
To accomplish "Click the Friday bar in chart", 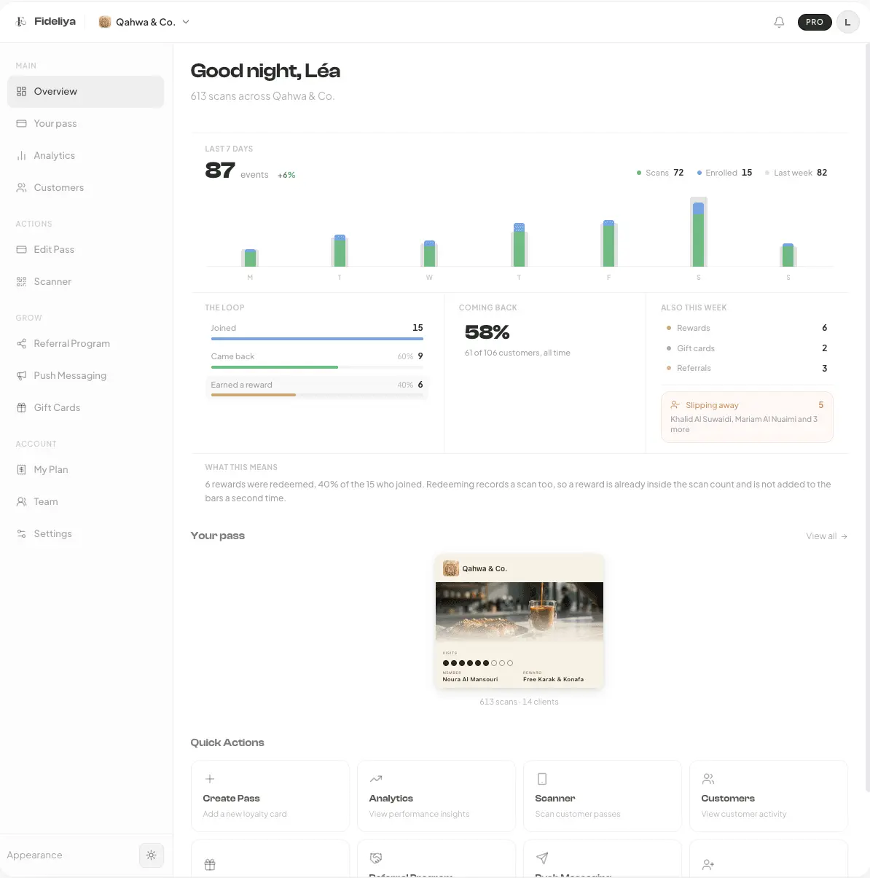I will click(x=608, y=243).
